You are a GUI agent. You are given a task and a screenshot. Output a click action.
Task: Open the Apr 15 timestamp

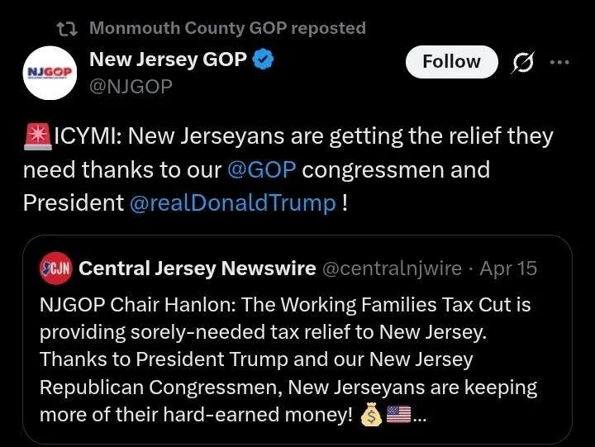[x=508, y=268]
